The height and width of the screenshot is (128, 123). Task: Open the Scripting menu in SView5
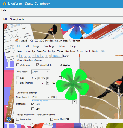point(49,46)
